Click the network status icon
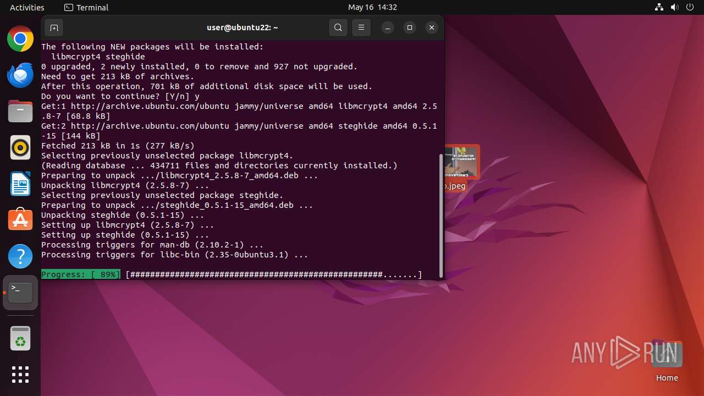This screenshot has height=396, width=704. click(659, 7)
